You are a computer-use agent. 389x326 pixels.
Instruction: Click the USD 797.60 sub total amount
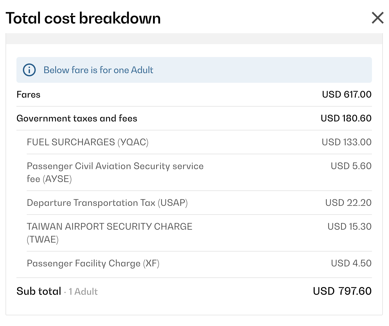point(342,291)
